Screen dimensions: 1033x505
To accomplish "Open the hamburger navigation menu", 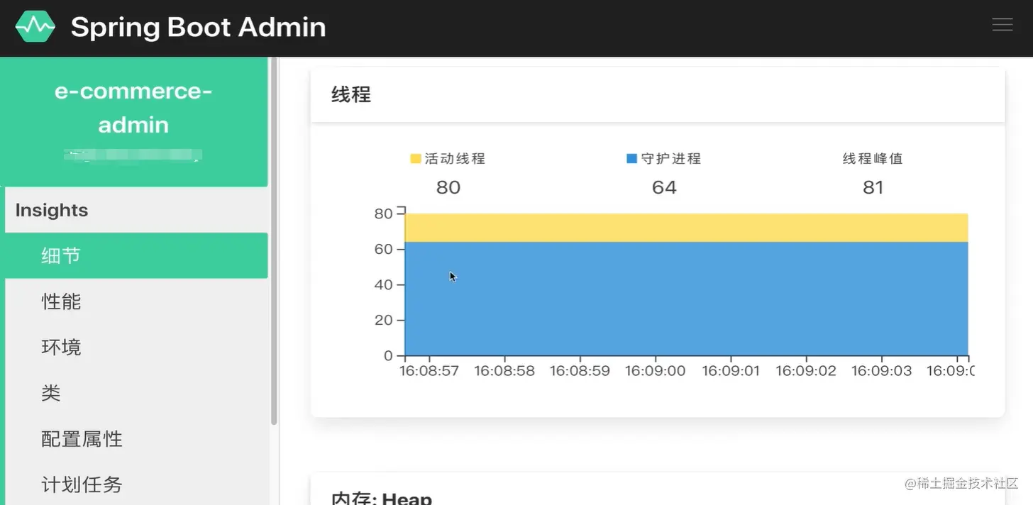I will [x=1002, y=24].
